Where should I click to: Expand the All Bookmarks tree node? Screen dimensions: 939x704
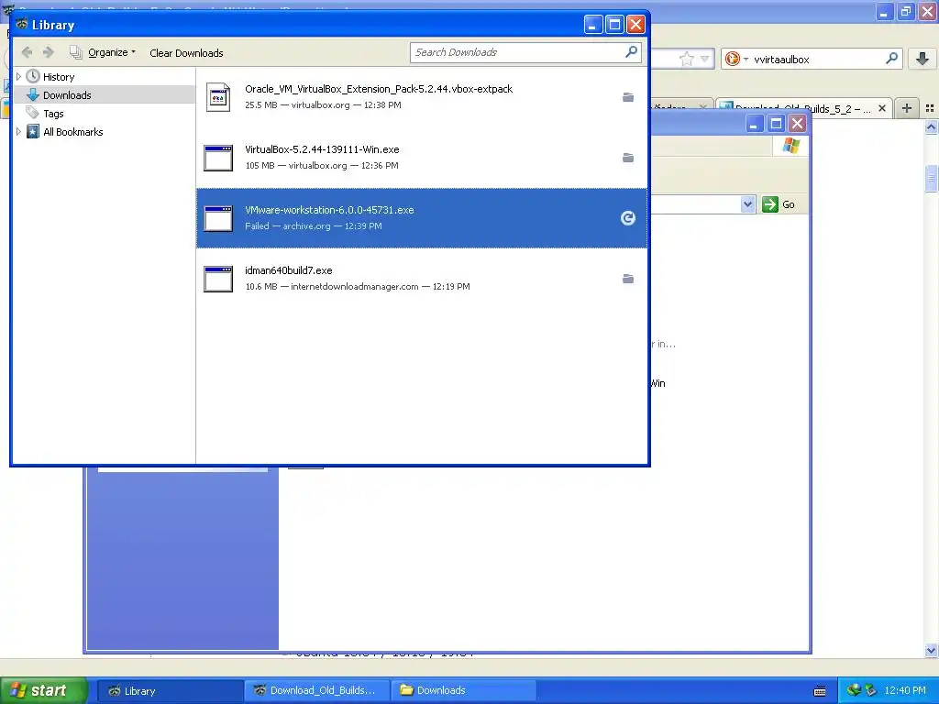click(18, 132)
